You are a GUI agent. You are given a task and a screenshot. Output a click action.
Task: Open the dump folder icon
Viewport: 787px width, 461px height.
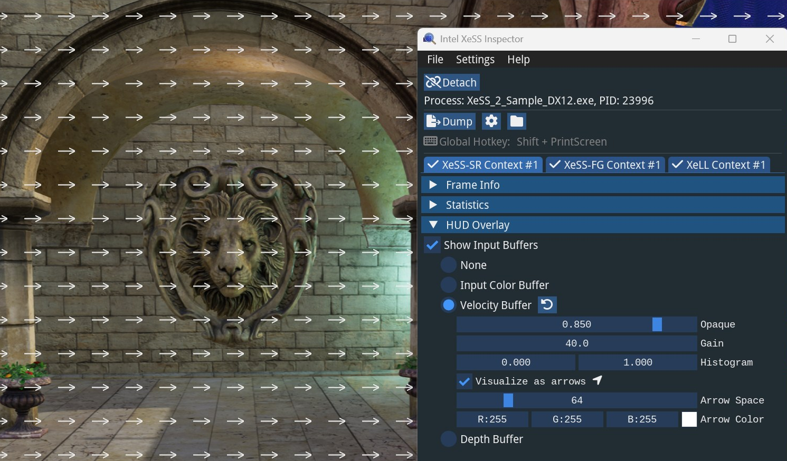(517, 121)
